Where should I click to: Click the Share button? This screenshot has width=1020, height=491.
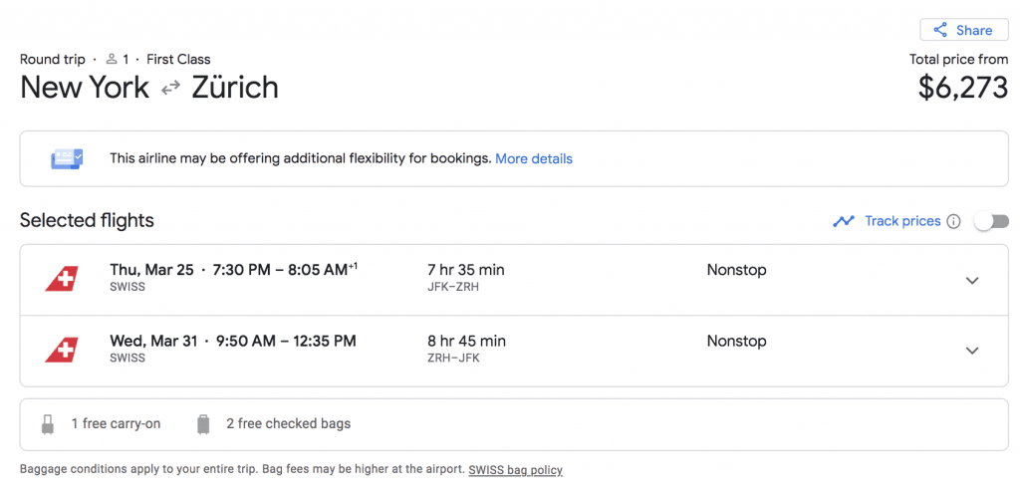(964, 30)
